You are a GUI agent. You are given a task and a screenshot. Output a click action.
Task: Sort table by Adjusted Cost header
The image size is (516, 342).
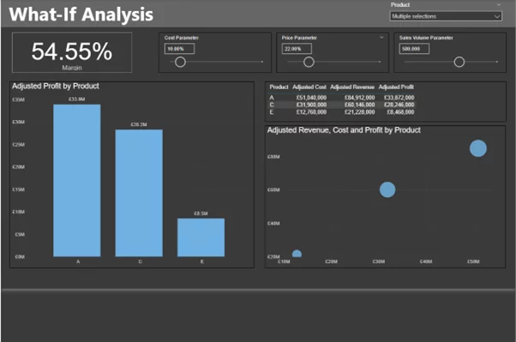click(309, 87)
